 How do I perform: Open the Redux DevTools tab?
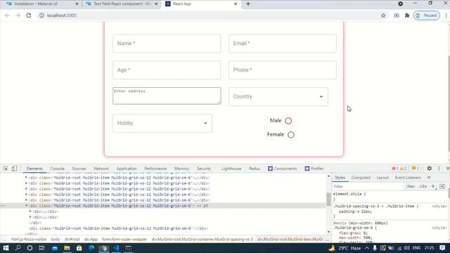point(255,169)
